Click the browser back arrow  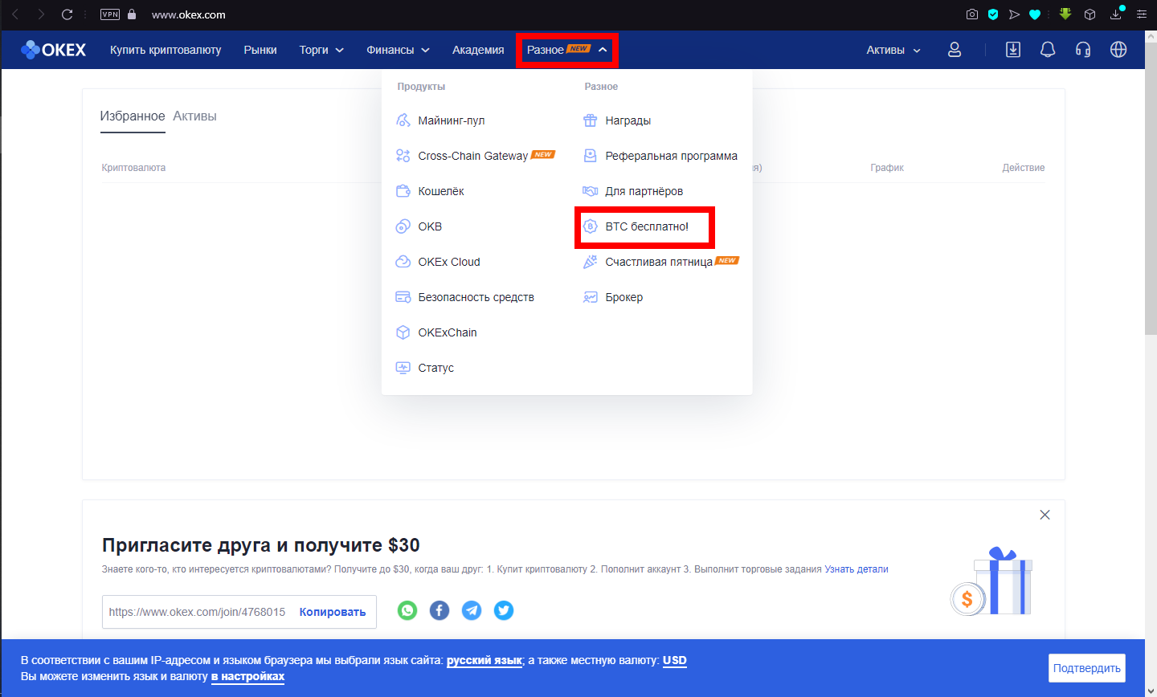15,14
